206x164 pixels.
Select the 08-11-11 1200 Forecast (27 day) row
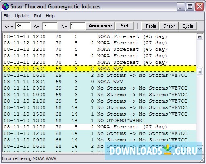click(x=100, y=56)
